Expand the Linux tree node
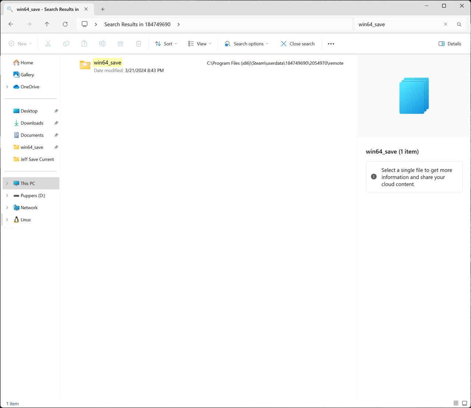Viewport: 471px width, 408px height. click(7, 220)
